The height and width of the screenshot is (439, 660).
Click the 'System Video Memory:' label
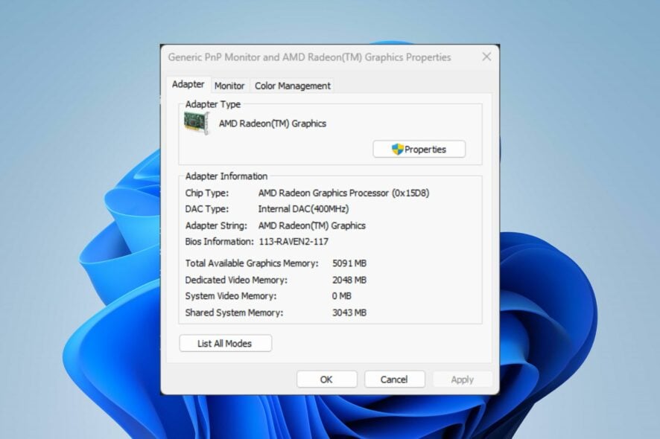[231, 296]
